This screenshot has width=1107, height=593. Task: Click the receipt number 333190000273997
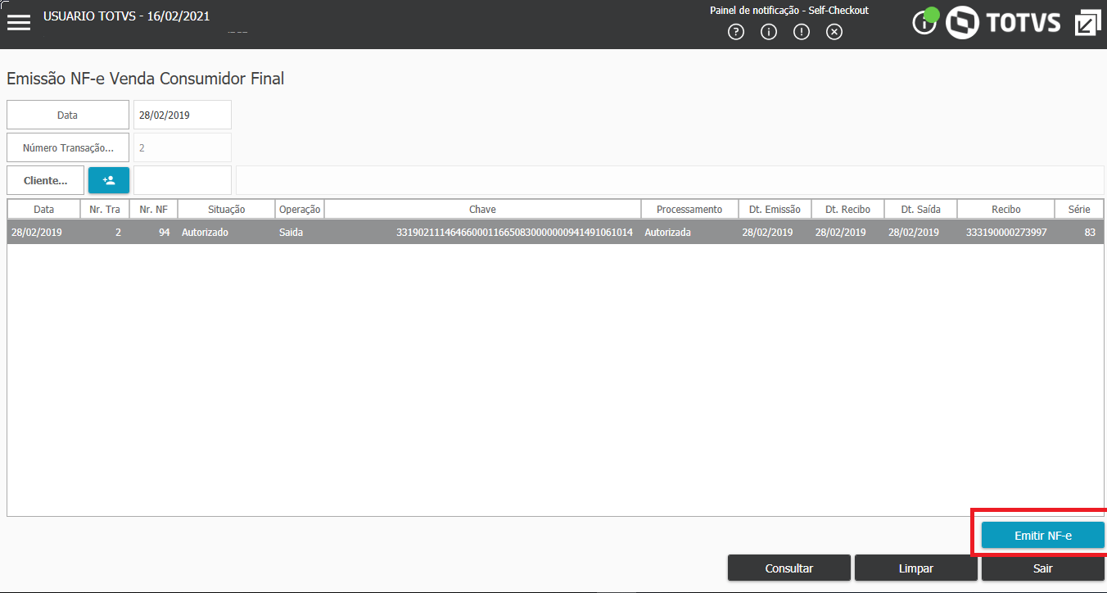pos(1006,233)
